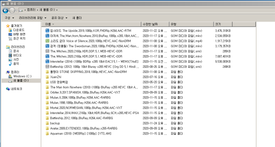
Task: Click the icon of The.Man.from.Nowhere.2010 mkv file
Action: click(47, 36)
